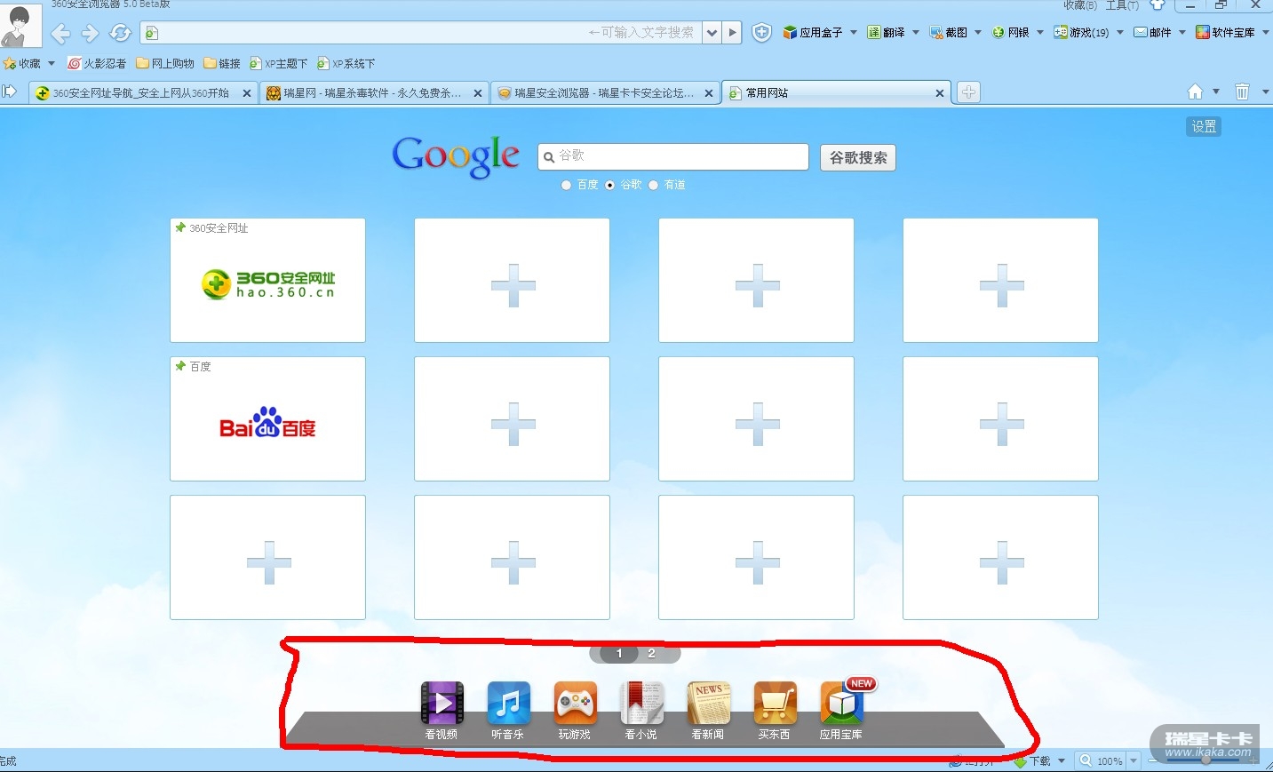1273x772 pixels.
Task: Switch to the 360安全网址导航 tab
Action: pos(144,92)
